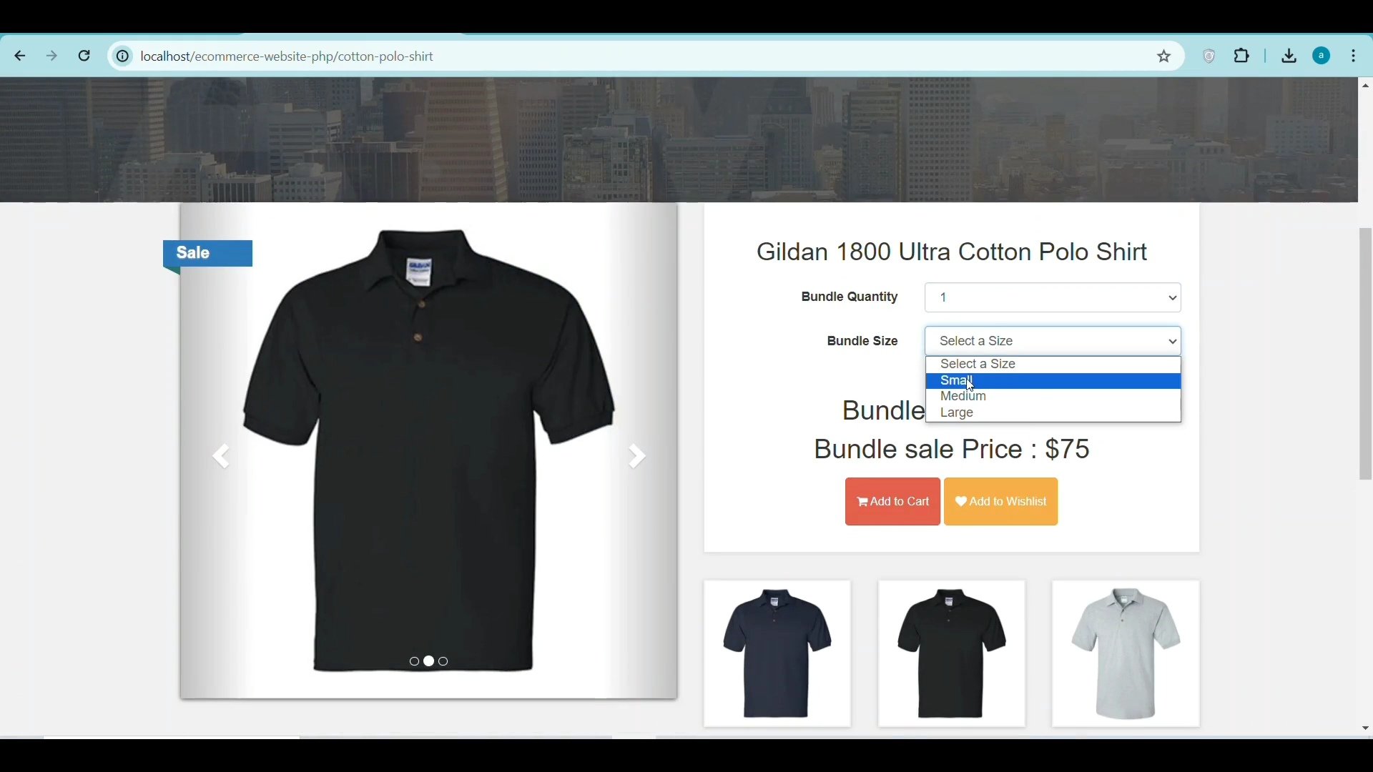Image resolution: width=1373 pixels, height=772 pixels.
Task: Click Add to Wishlist button
Action: (1000, 502)
